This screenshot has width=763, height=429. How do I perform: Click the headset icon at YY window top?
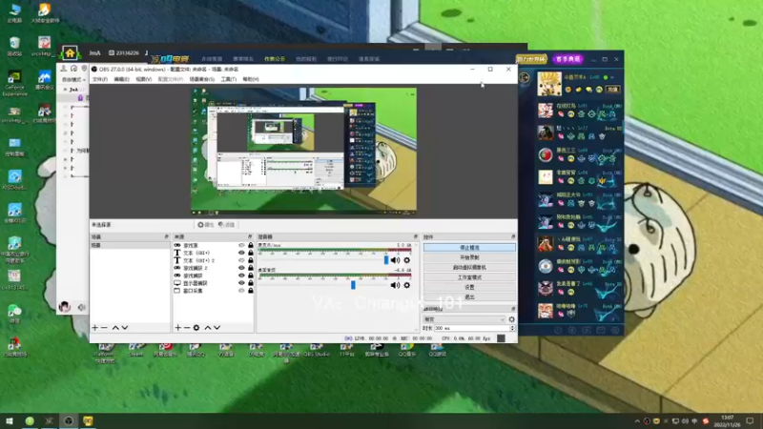[73, 69]
